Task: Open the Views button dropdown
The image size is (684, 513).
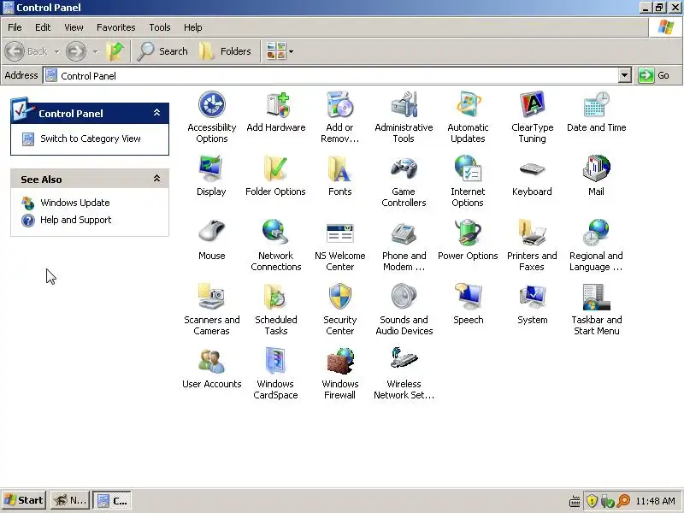Action: [x=292, y=51]
